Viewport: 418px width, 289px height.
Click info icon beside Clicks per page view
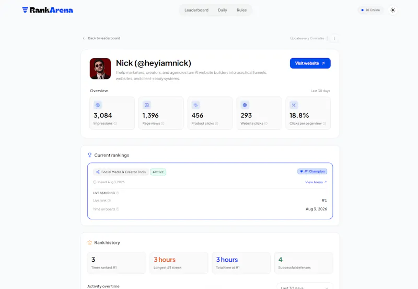click(x=324, y=124)
